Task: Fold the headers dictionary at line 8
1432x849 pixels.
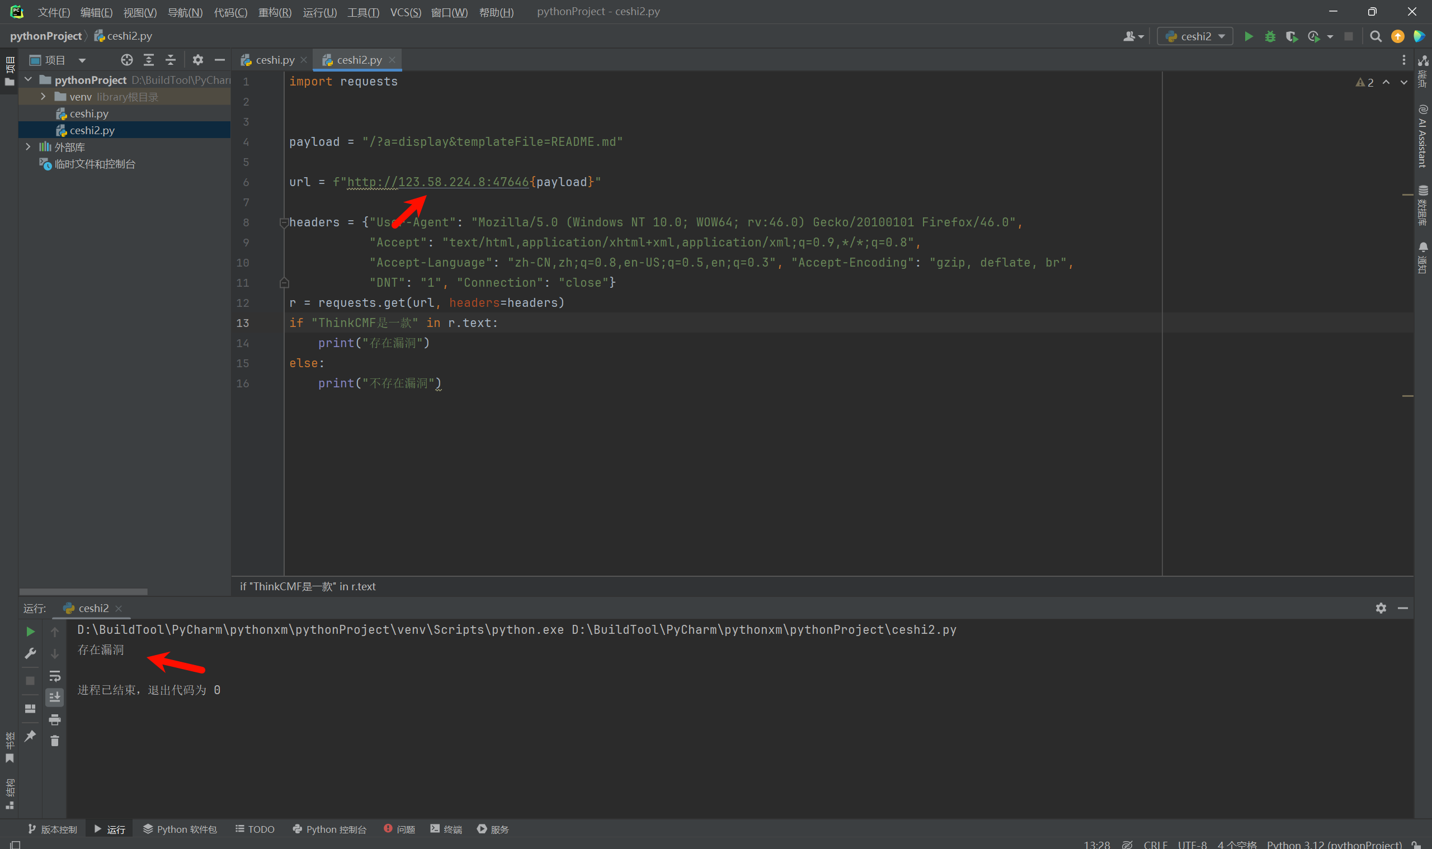Action: pyautogui.click(x=284, y=222)
